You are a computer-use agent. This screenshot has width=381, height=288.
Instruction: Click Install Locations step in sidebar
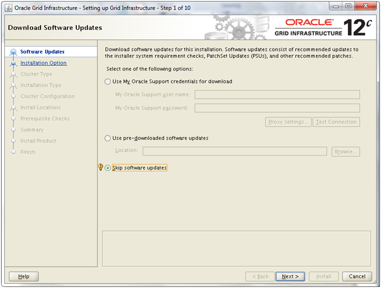tap(41, 108)
